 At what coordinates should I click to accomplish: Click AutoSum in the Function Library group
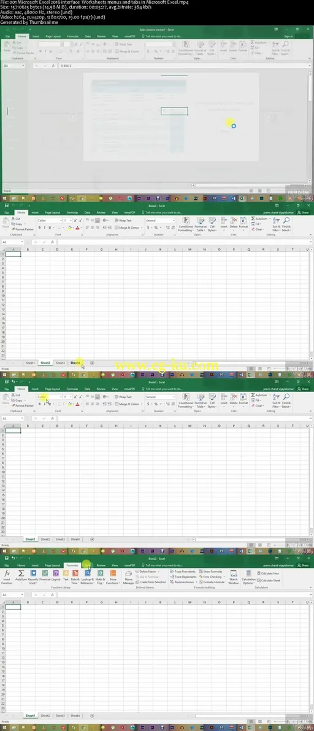(x=20, y=576)
